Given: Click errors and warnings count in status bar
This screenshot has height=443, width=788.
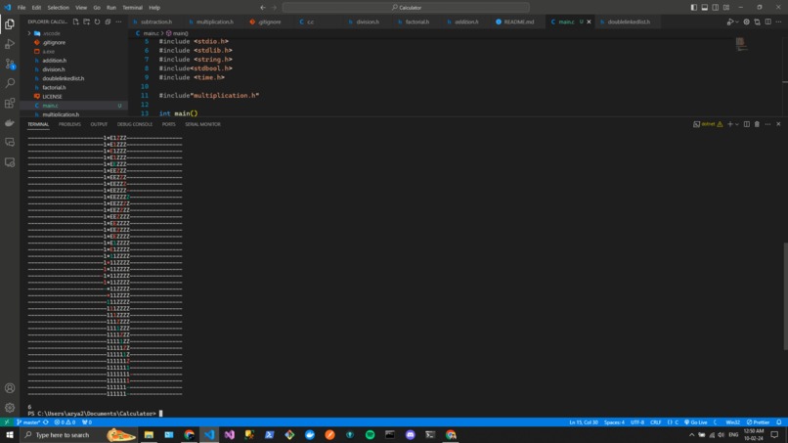Looking at the screenshot, I should coord(65,422).
